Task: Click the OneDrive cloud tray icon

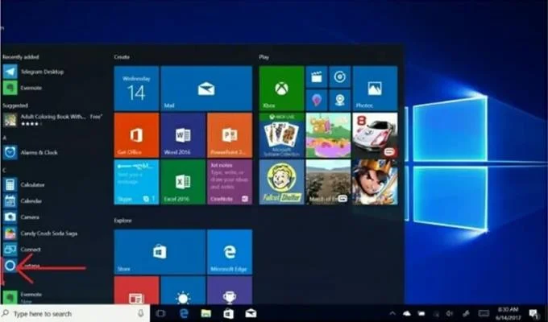Action: tap(407, 314)
